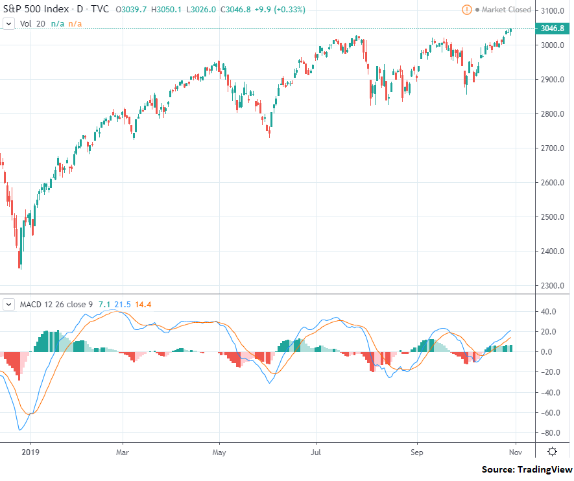Select the D daily interval label
Screen dimensions: 574x481
pos(78,10)
